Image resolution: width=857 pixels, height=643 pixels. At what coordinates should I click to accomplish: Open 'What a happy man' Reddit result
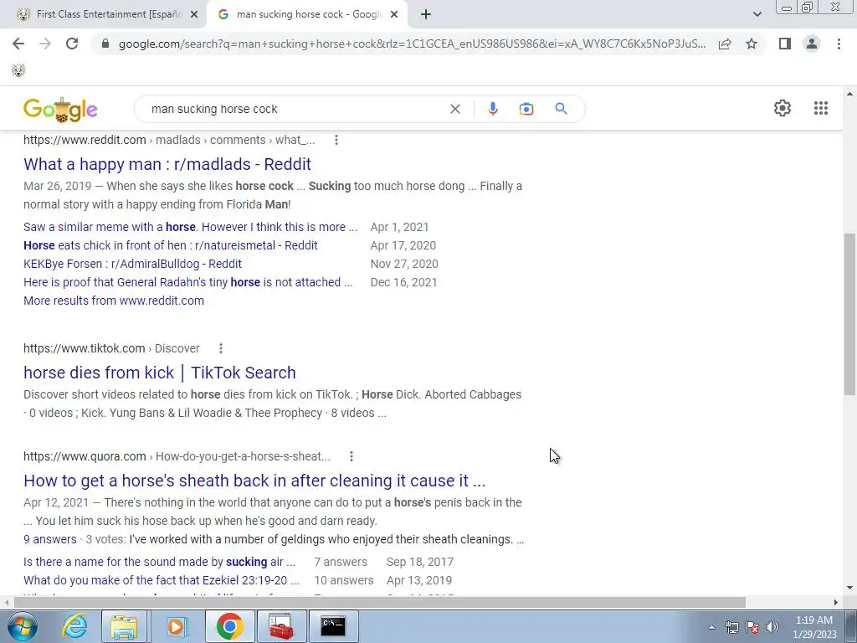point(167,164)
